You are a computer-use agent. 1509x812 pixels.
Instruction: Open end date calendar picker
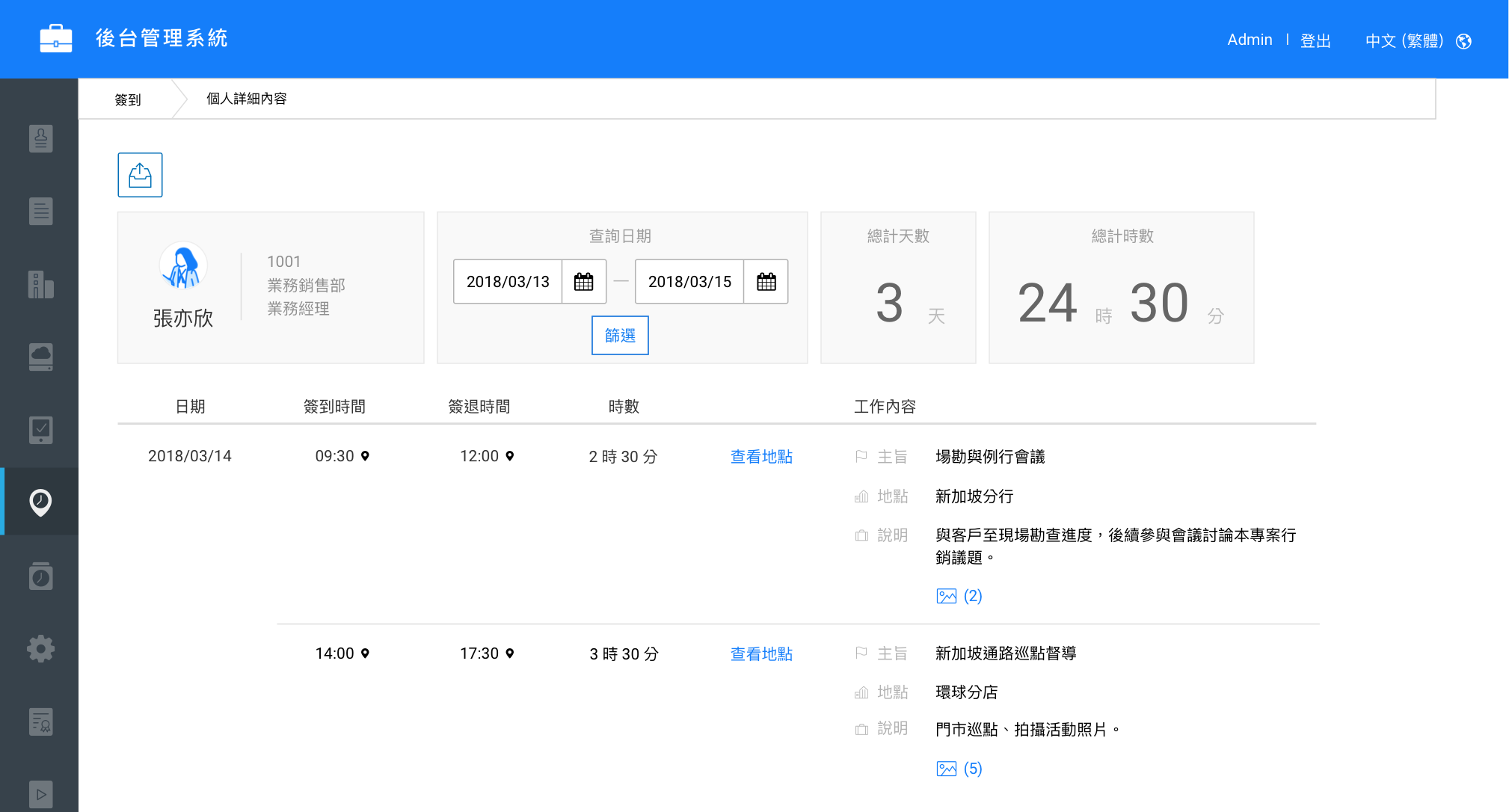click(766, 282)
